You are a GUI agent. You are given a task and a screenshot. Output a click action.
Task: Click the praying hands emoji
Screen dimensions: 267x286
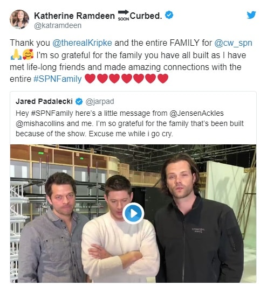point(16,55)
